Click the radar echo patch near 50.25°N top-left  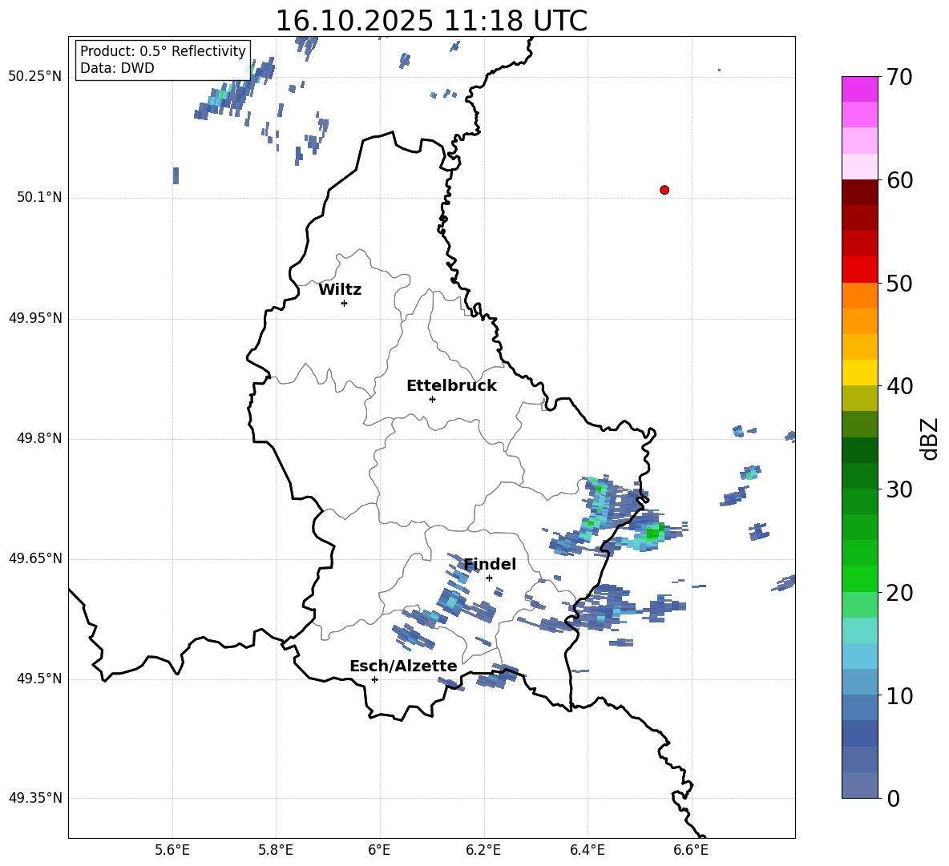click(x=235, y=90)
